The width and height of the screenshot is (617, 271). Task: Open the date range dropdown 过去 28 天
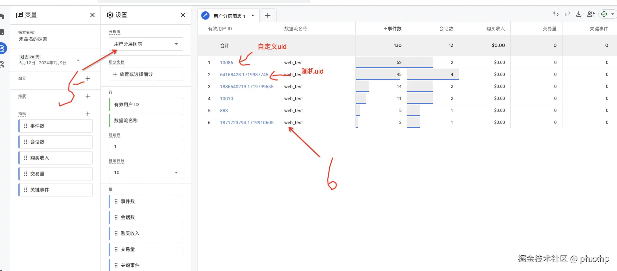pos(49,60)
